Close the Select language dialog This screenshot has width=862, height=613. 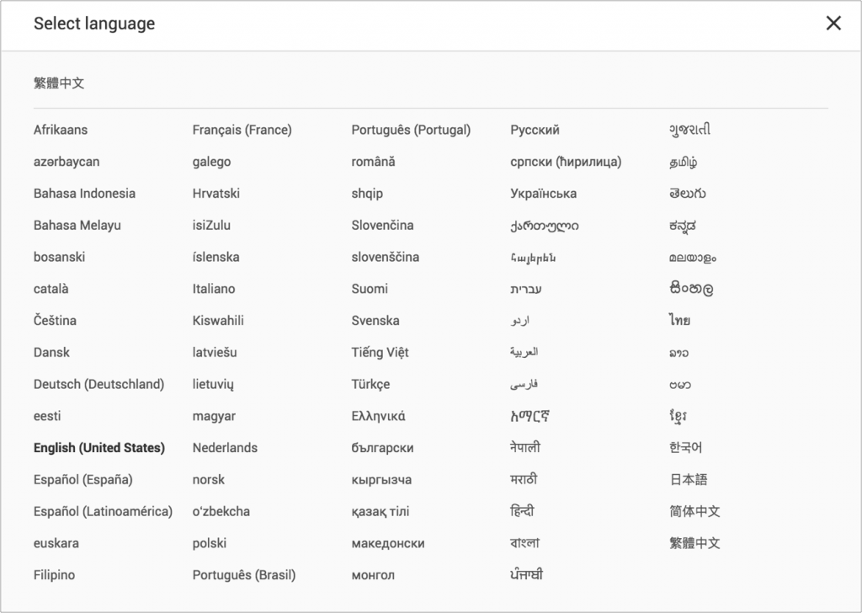click(x=833, y=24)
